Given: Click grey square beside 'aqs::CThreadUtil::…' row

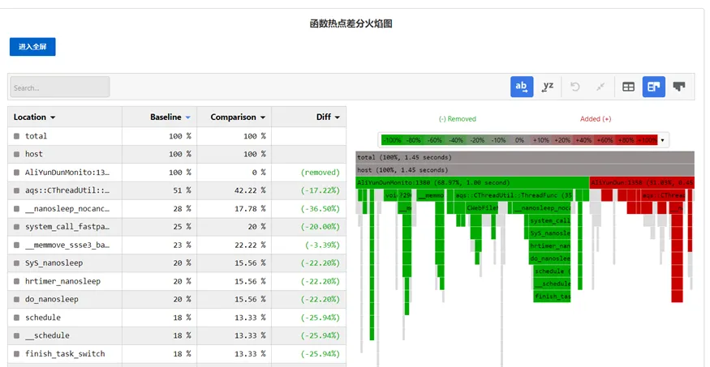Looking at the screenshot, I should [17, 190].
